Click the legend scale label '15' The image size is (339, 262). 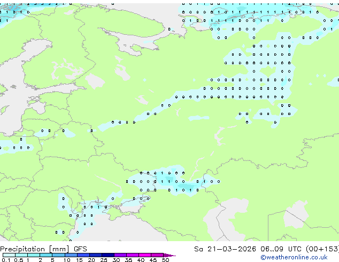pyautogui.click(x=79, y=260)
